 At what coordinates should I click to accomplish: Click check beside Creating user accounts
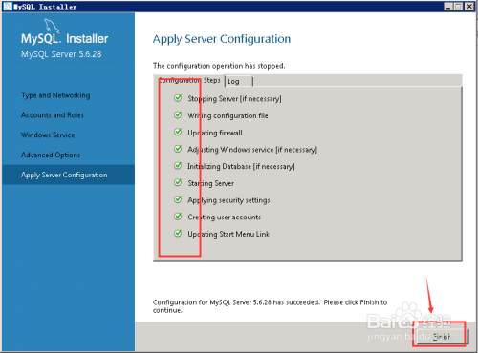click(x=178, y=217)
